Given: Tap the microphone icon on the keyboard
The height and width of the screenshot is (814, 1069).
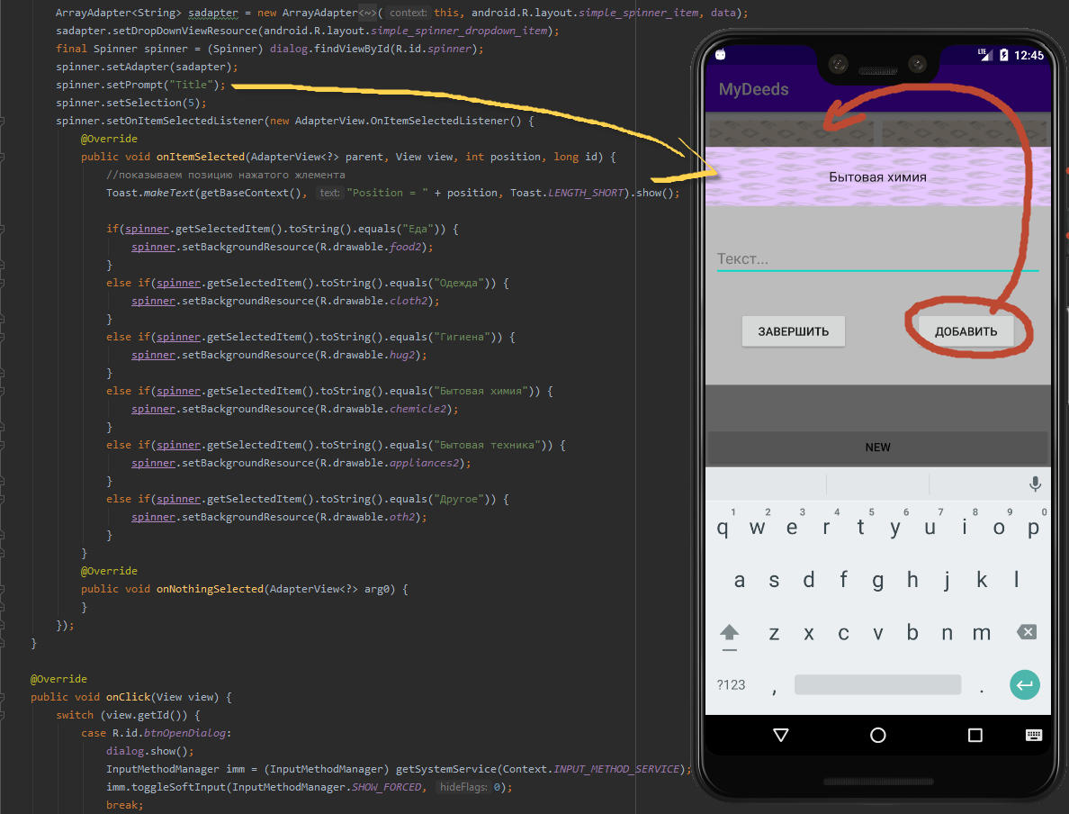Looking at the screenshot, I should coord(1035,484).
